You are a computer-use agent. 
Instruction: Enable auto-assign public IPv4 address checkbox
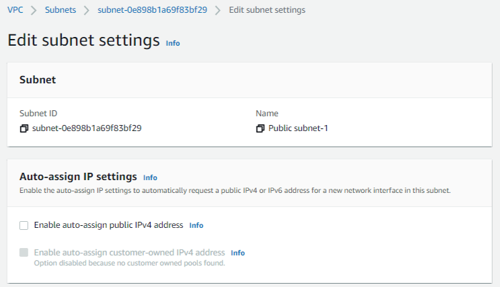24,225
